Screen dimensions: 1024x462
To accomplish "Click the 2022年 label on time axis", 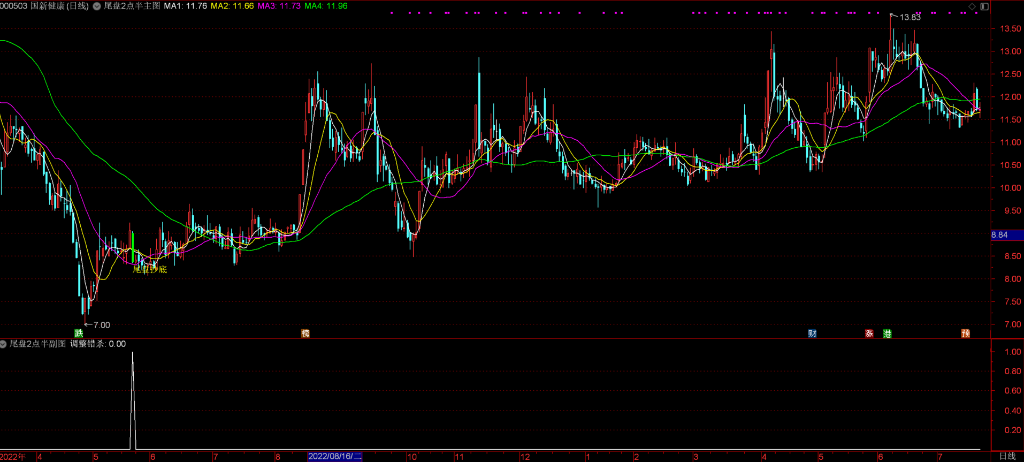I will pos(13,457).
